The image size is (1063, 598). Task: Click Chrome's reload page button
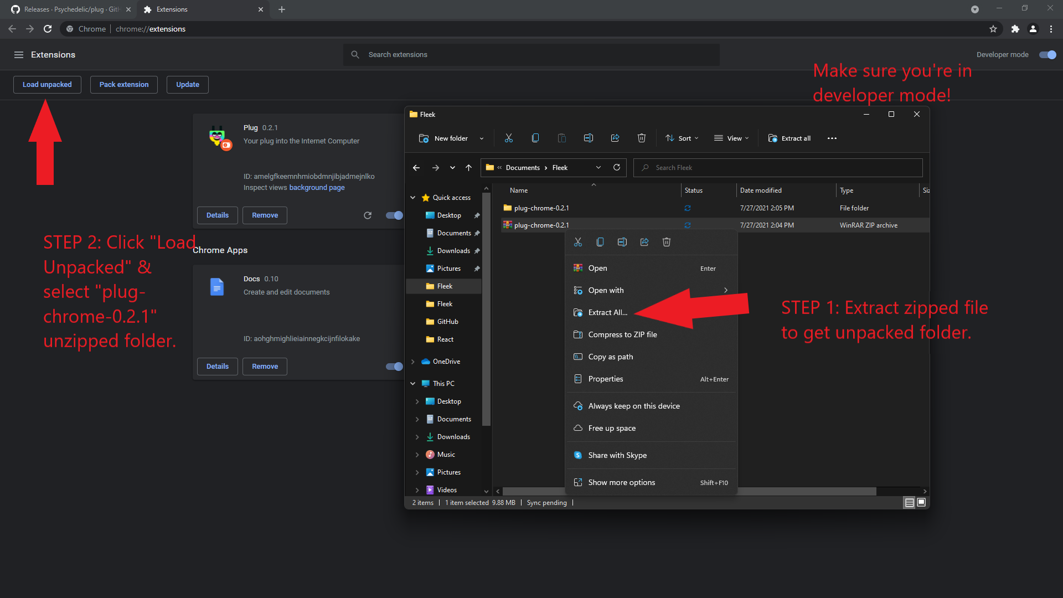(48, 29)
